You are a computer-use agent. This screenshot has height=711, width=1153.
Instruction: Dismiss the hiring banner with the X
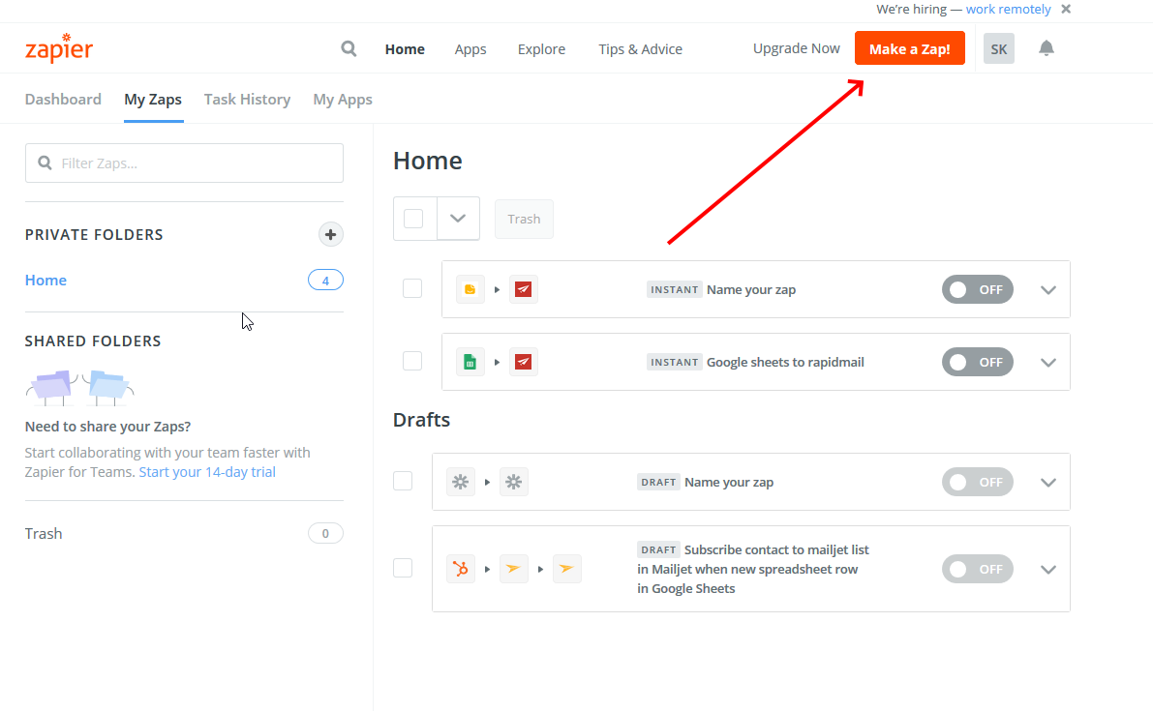(x=1066, y=9)
